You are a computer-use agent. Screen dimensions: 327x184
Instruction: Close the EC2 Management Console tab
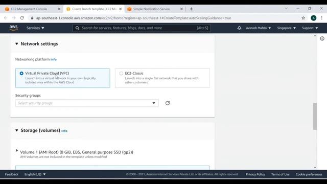(x=59, y=9)
